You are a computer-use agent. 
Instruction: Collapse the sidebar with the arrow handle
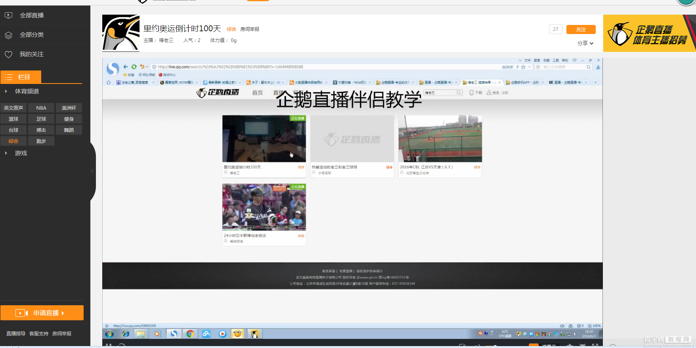point(92,171)
